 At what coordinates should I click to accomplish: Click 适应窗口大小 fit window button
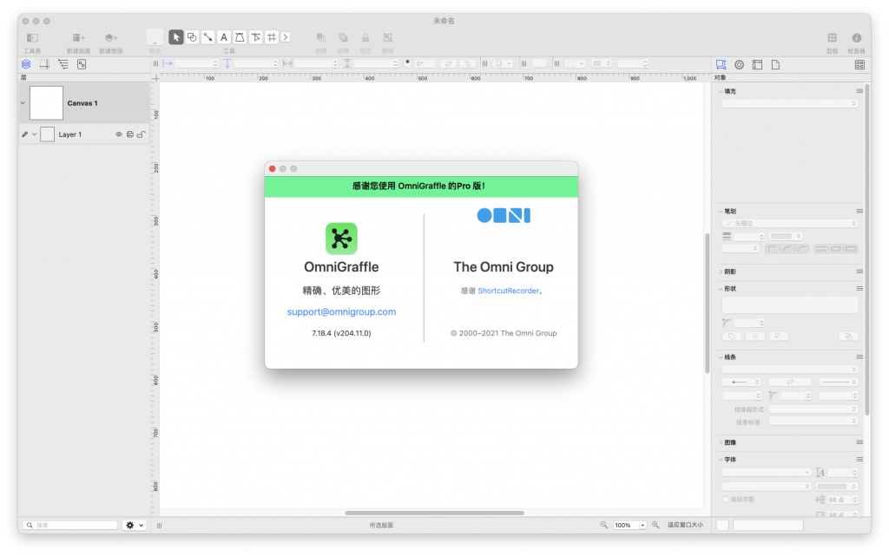(x=685, y=525)
